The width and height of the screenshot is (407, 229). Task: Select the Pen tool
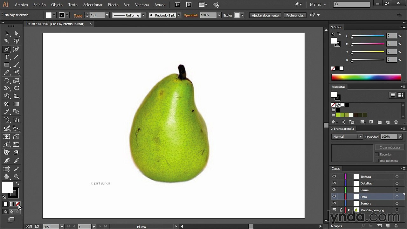(x=7, y=49)
